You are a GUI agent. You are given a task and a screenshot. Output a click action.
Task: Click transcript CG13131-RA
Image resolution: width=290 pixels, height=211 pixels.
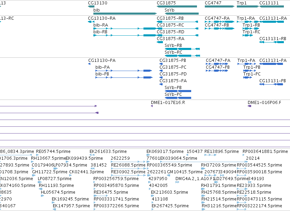tap(272, 22)
